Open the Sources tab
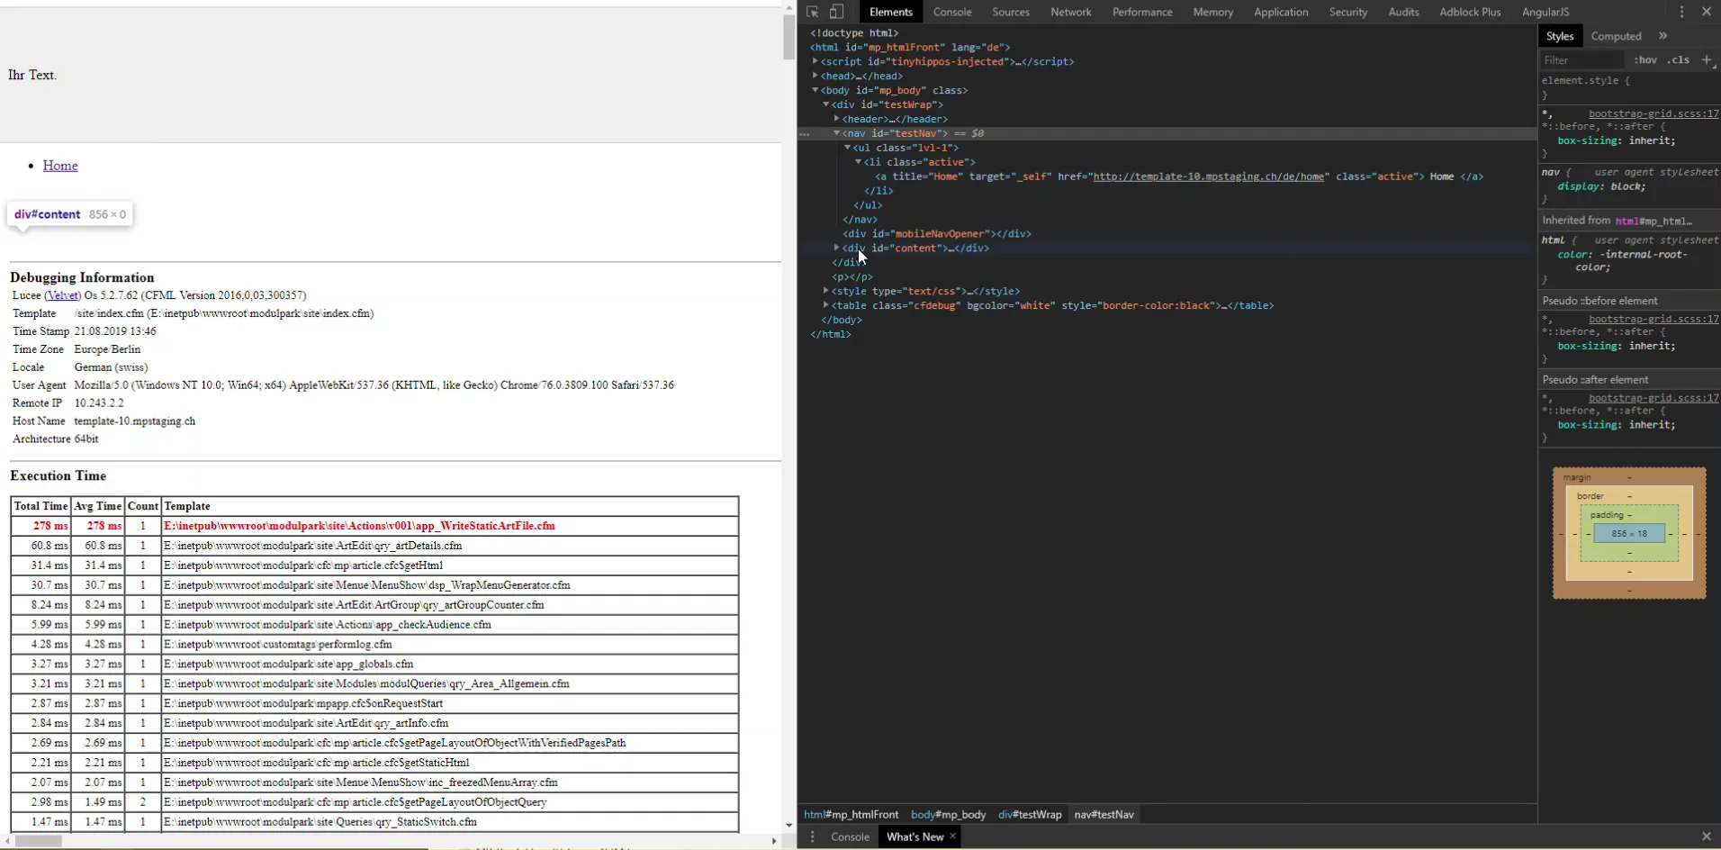This screenshot has height=850, width=1721. pyautogui.click(x=1010, y=12)
